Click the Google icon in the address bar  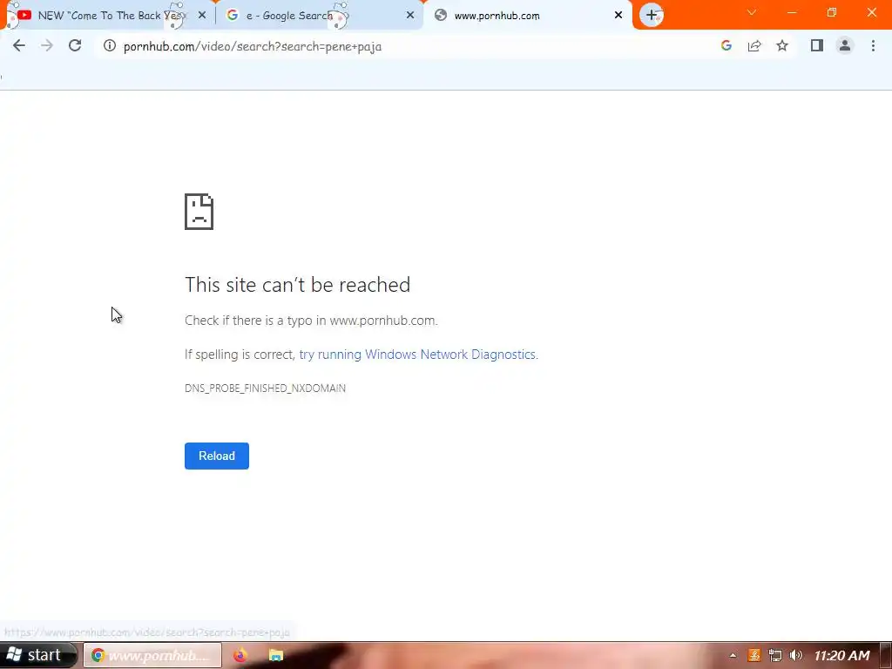(726, 46)
